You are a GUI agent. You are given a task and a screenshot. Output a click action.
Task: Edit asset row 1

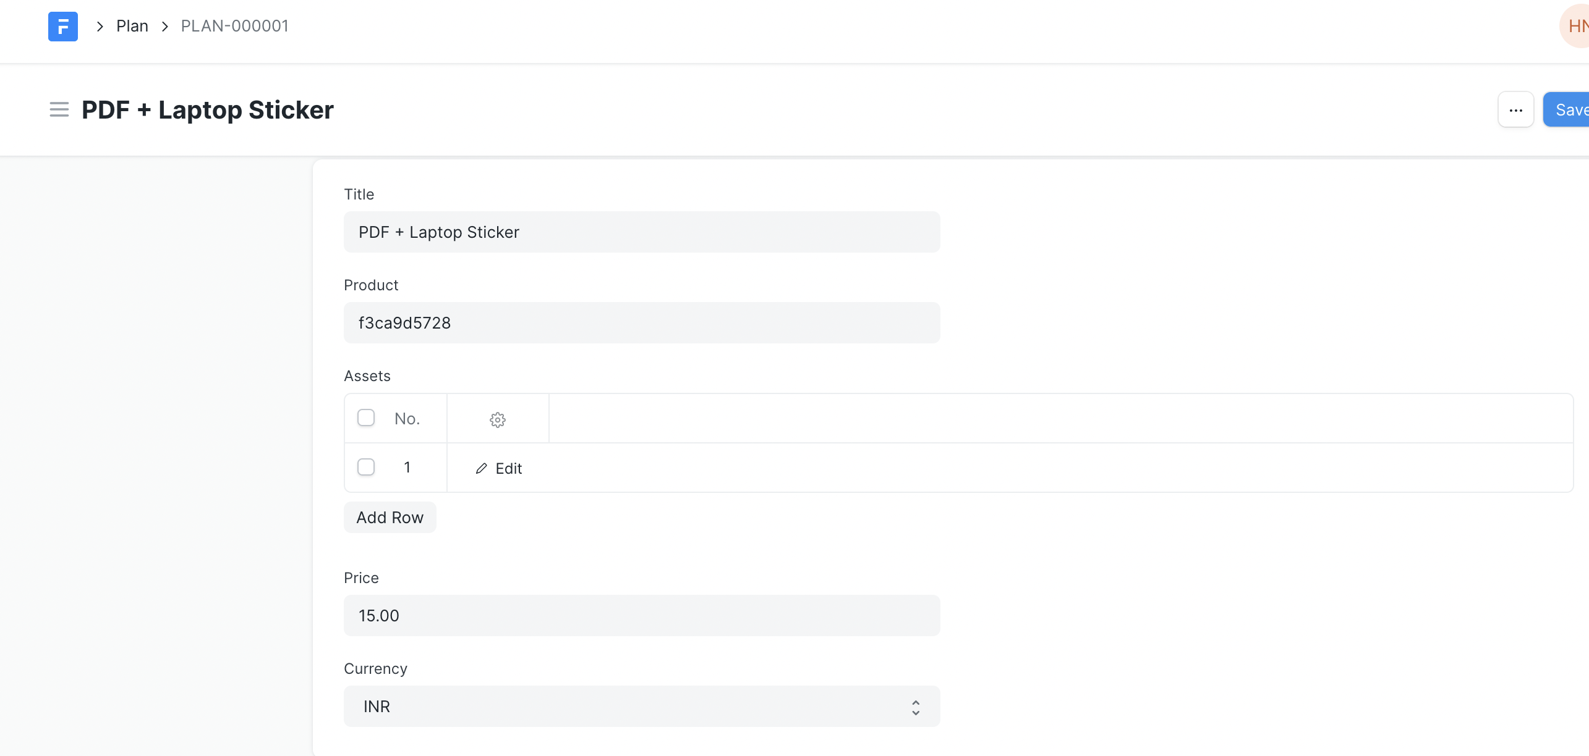508,469
